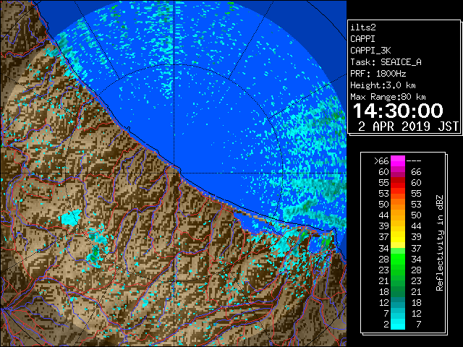Click the PRF: 1800Hz value
The height and width of the screenshot is (347, 463).
(x=378, y=74)
